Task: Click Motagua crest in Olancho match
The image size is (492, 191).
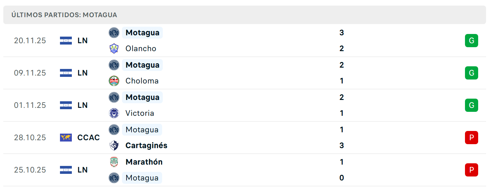Action: click(114, 33)
